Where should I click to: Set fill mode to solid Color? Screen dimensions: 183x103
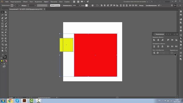[x=2, y=61]
